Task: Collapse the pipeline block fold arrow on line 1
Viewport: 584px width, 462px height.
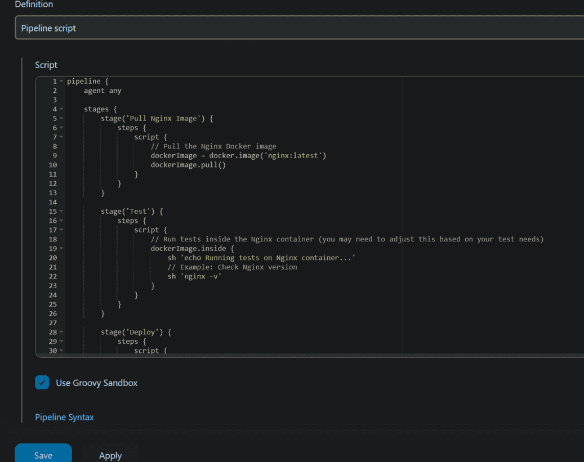Action: click(61, 81)
